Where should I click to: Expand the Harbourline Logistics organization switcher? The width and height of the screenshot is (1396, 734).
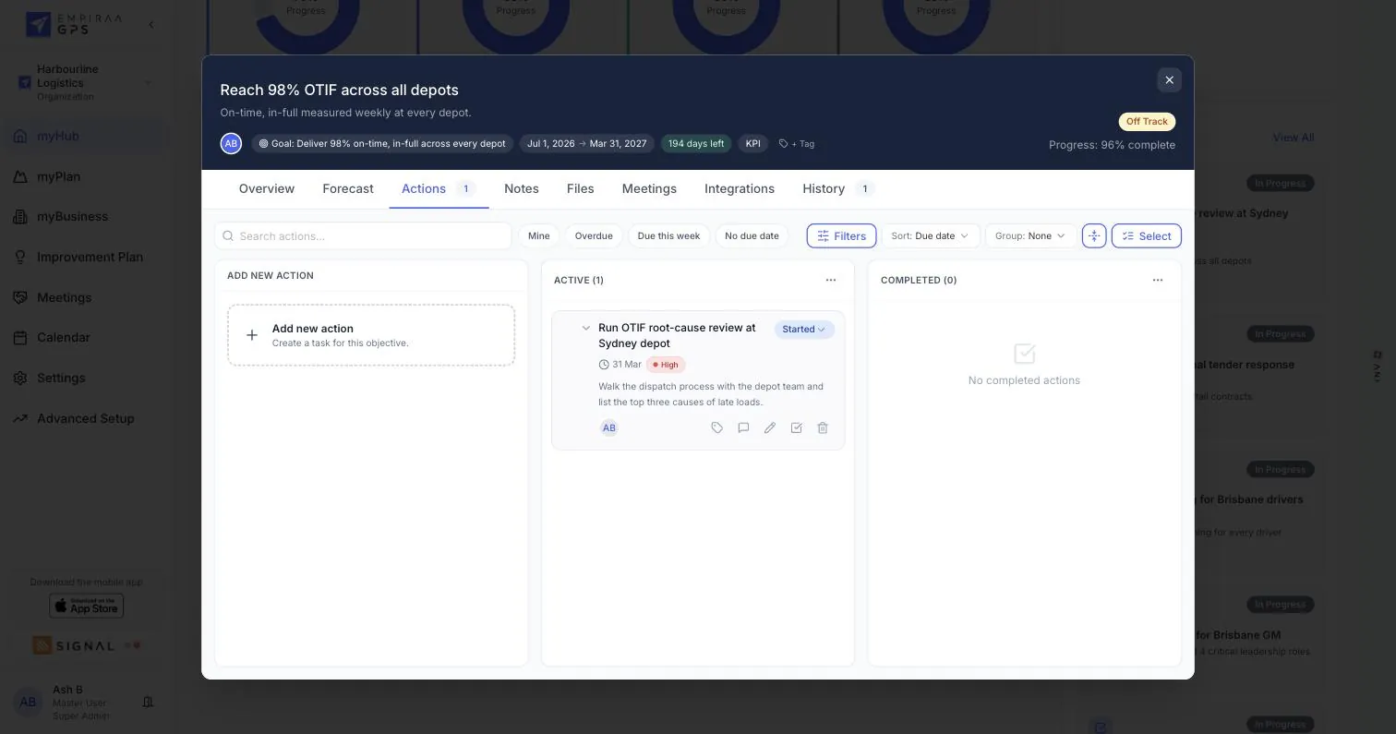pyautogui.click(x=85, y=82)
